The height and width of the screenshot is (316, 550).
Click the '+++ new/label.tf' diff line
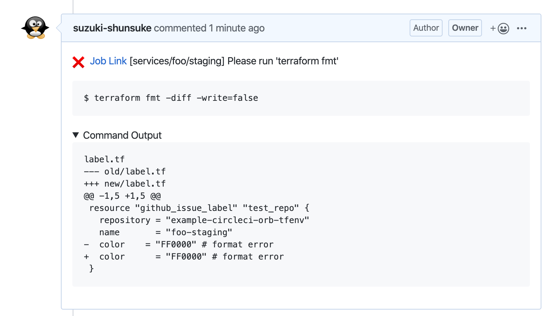pos(125,184)
